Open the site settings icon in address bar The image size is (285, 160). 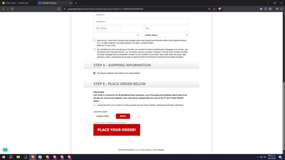click(65, 9)
